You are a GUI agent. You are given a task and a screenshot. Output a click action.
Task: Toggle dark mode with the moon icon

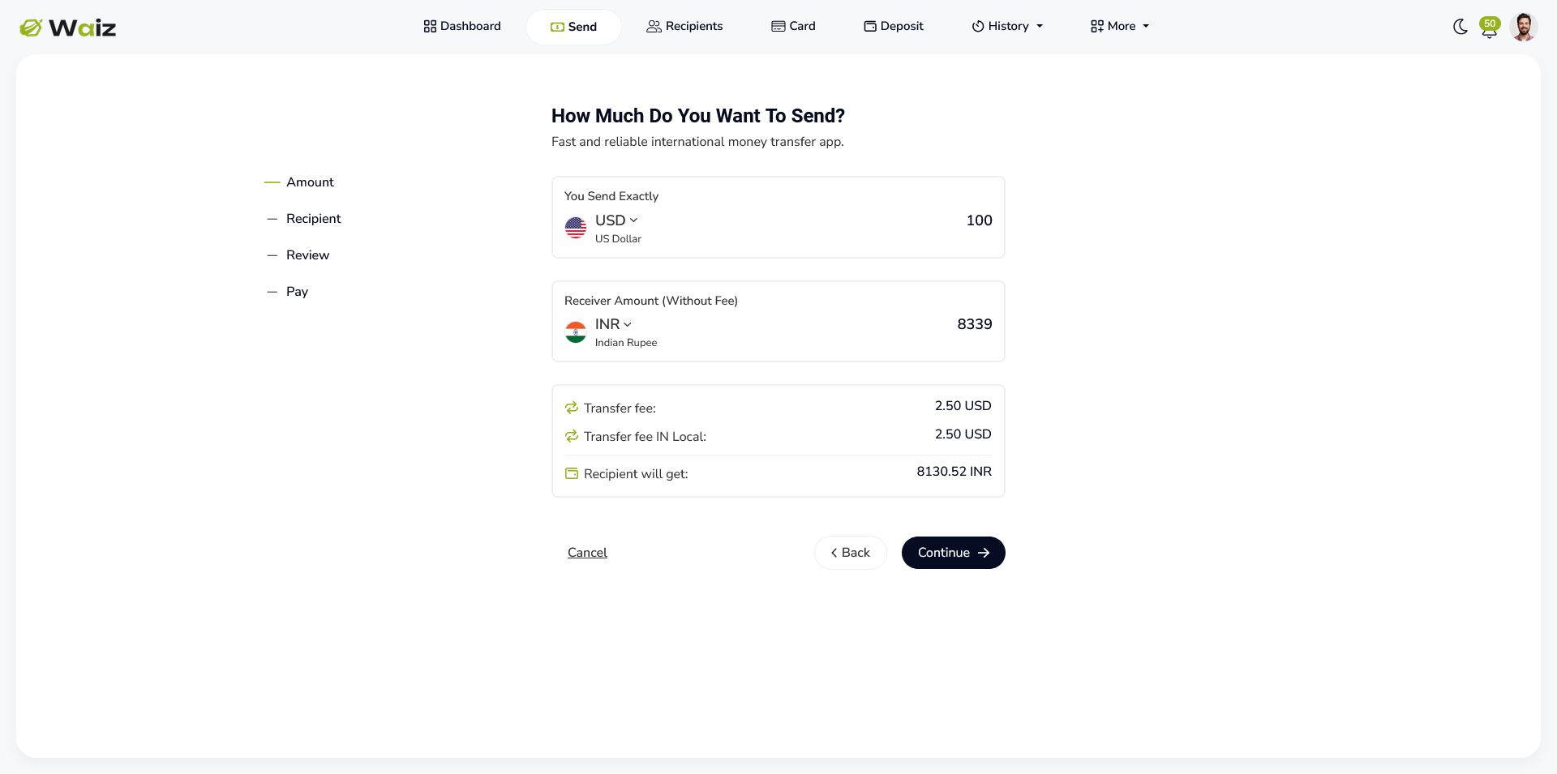(x=1460, y=27)
